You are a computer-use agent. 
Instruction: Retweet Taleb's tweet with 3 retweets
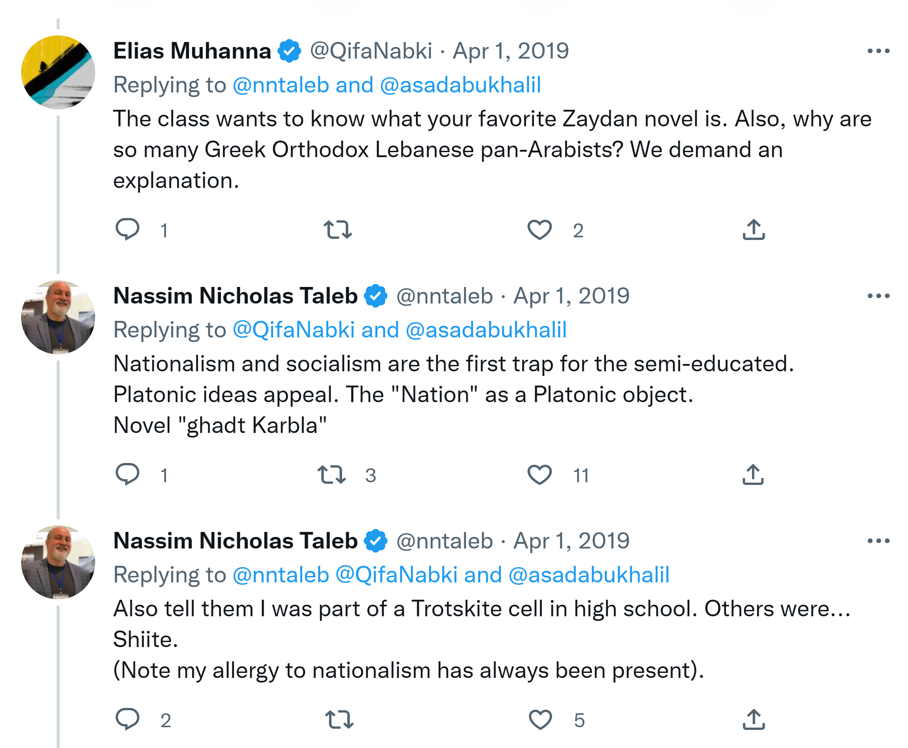331,474
